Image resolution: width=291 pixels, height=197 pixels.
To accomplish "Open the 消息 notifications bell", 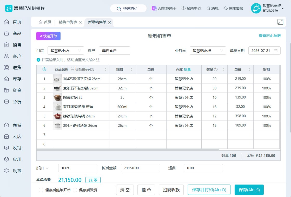I will tap(212, 8).
